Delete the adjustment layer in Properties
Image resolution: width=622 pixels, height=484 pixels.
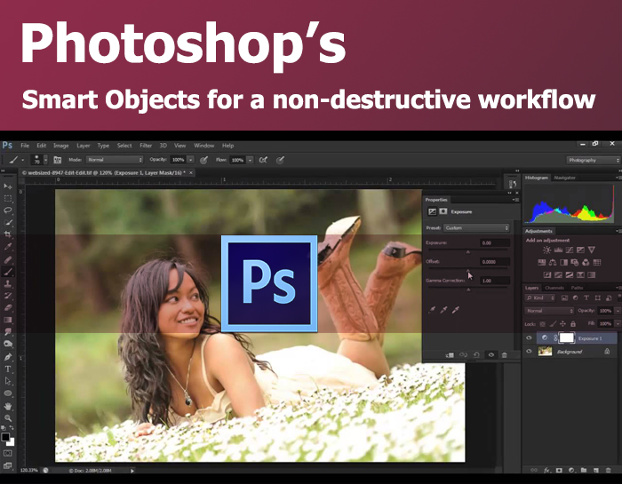[504, 355]
